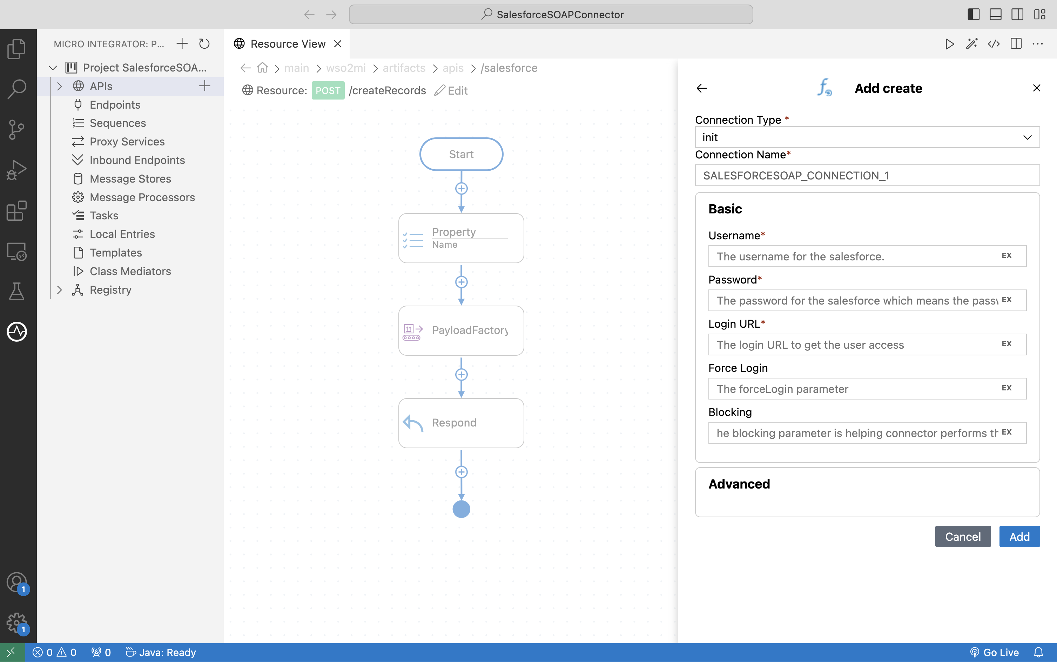Go to home in breadcrumb
1057x662 pixels.
[x=262, y=68]
